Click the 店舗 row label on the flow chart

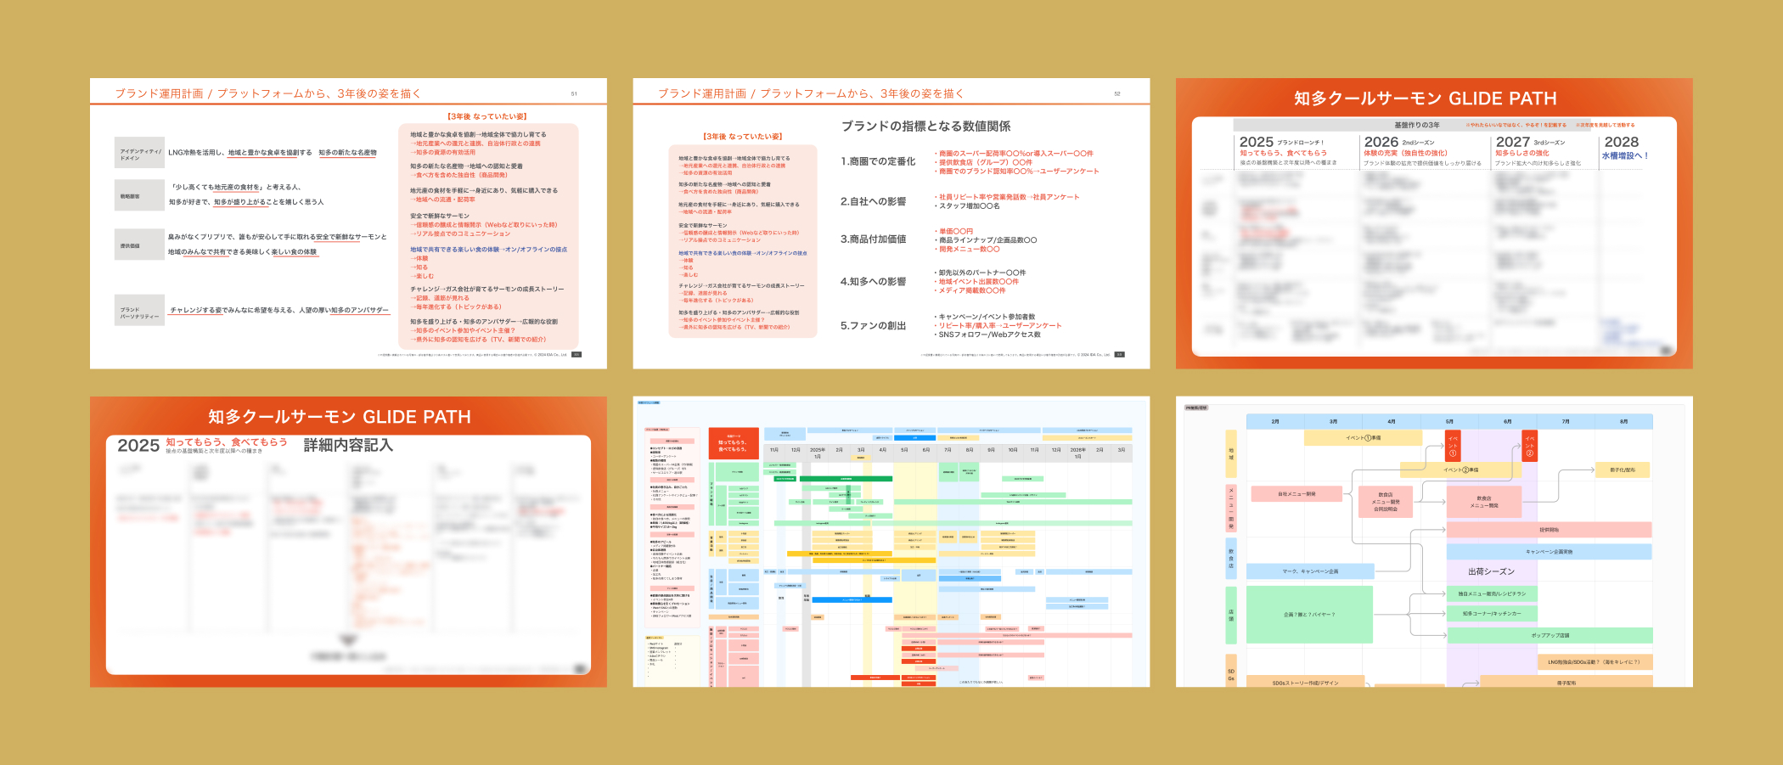coord(1231,615)
